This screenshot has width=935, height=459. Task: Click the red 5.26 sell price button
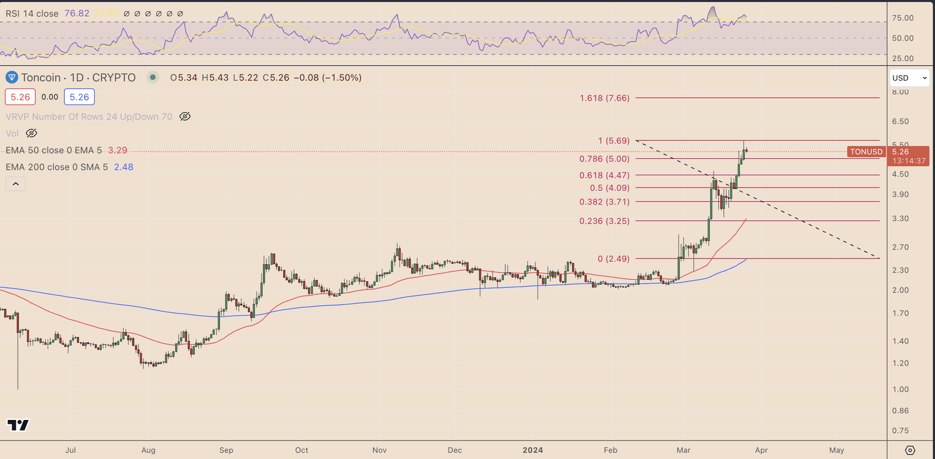(x=20, y=97)
